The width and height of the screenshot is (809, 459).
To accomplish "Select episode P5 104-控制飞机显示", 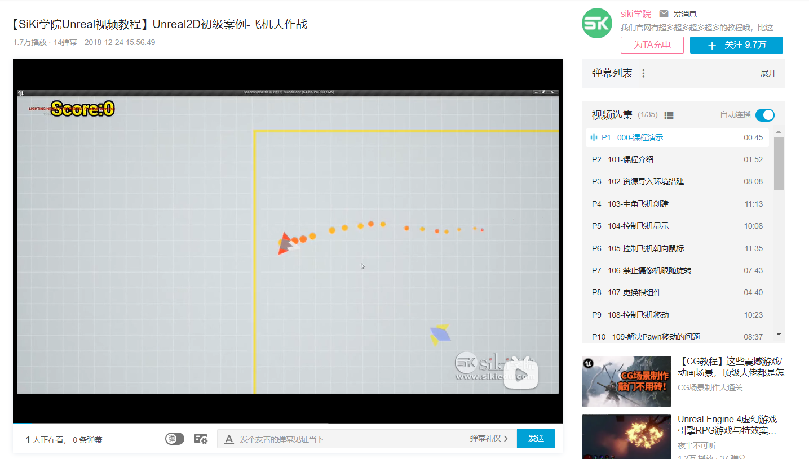I will pos(677,226).
